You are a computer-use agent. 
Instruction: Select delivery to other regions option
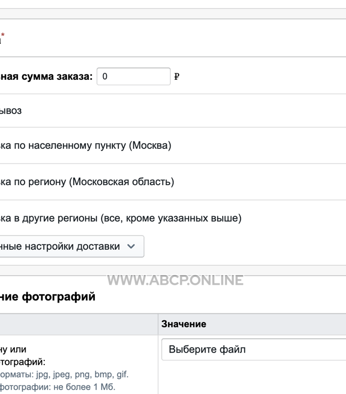coord(120,218)
